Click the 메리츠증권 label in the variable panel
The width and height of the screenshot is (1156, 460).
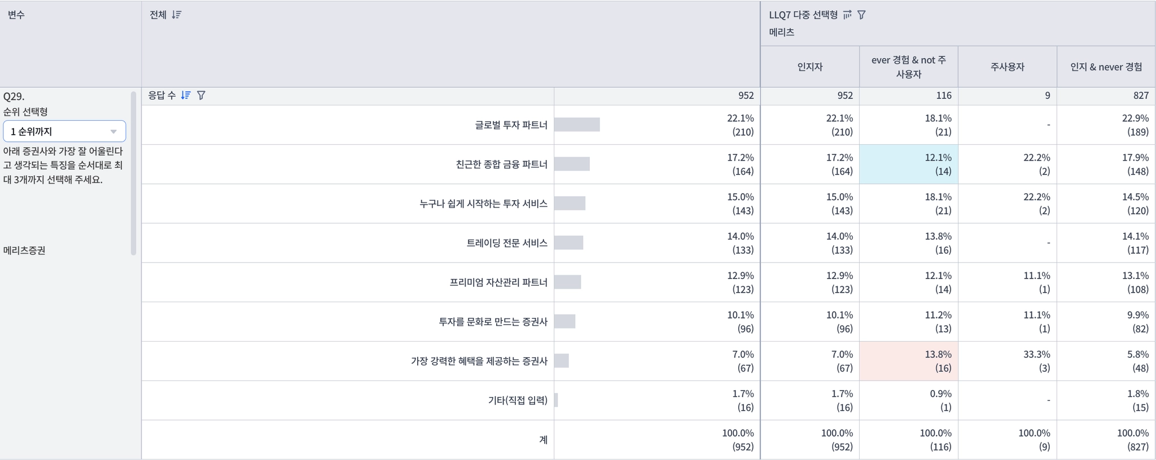[24, 250]
